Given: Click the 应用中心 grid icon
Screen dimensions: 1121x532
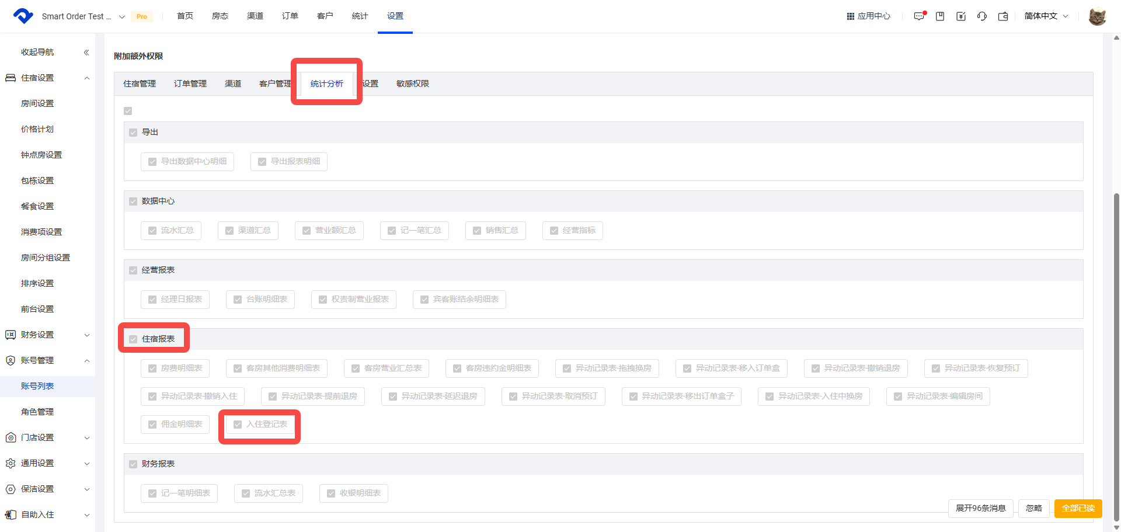Looking at the screenshot, I should [x=851, y=16].
